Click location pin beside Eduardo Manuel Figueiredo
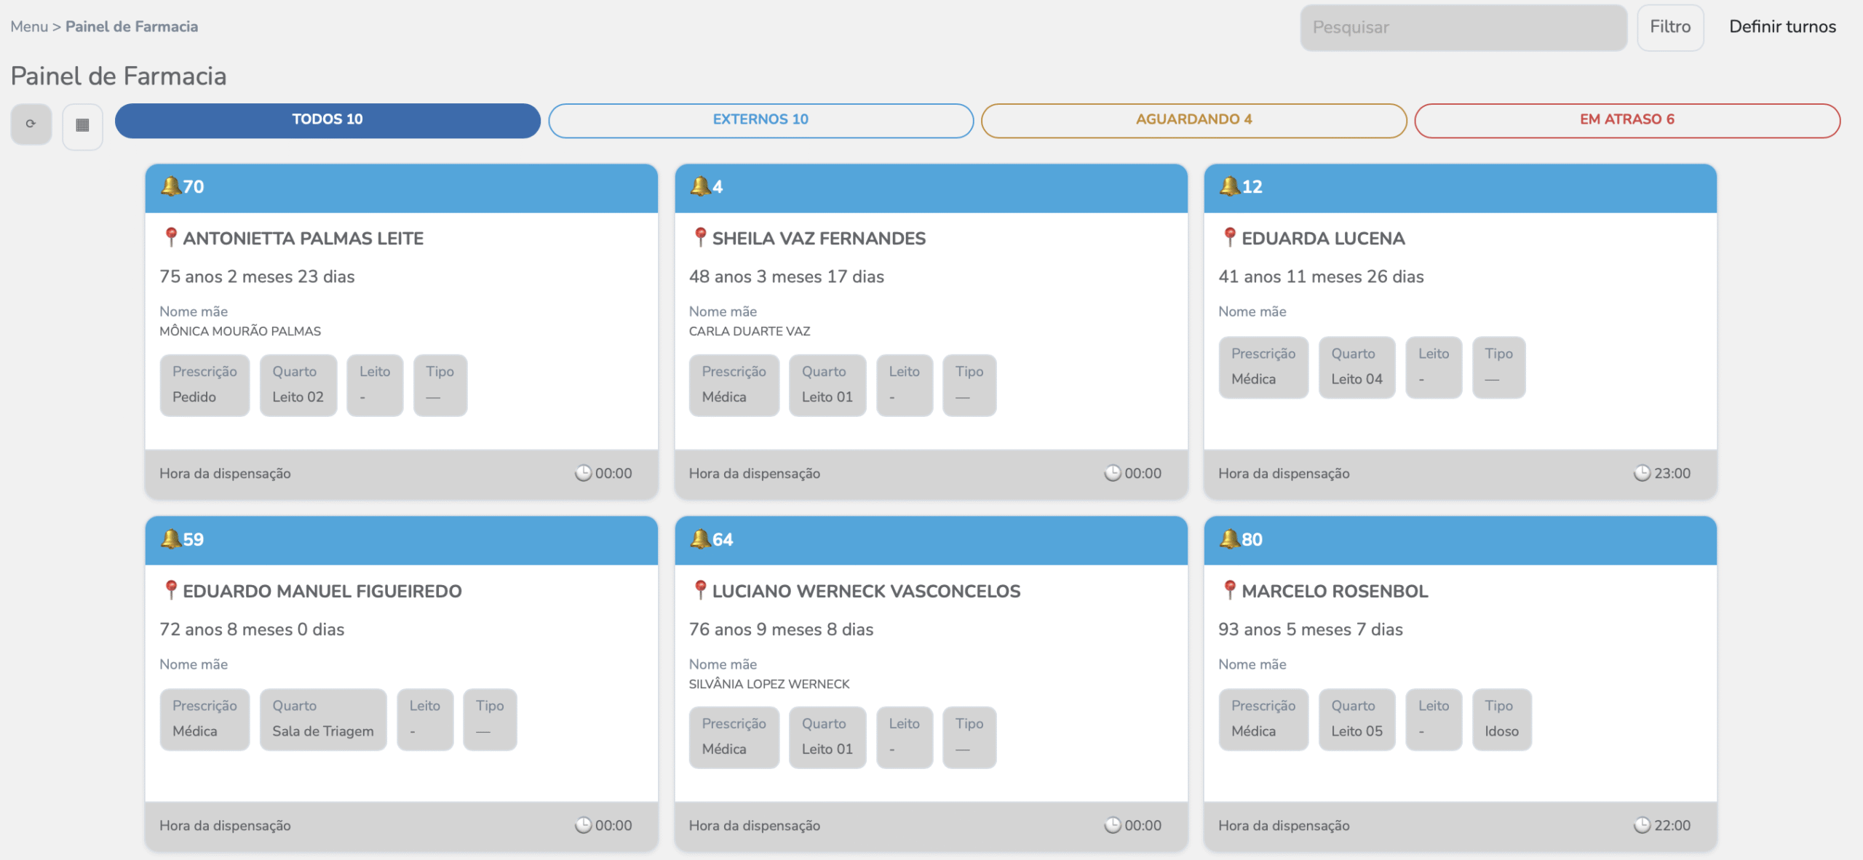This screenshot has height=860, width=1863. (x=170, y=590)
